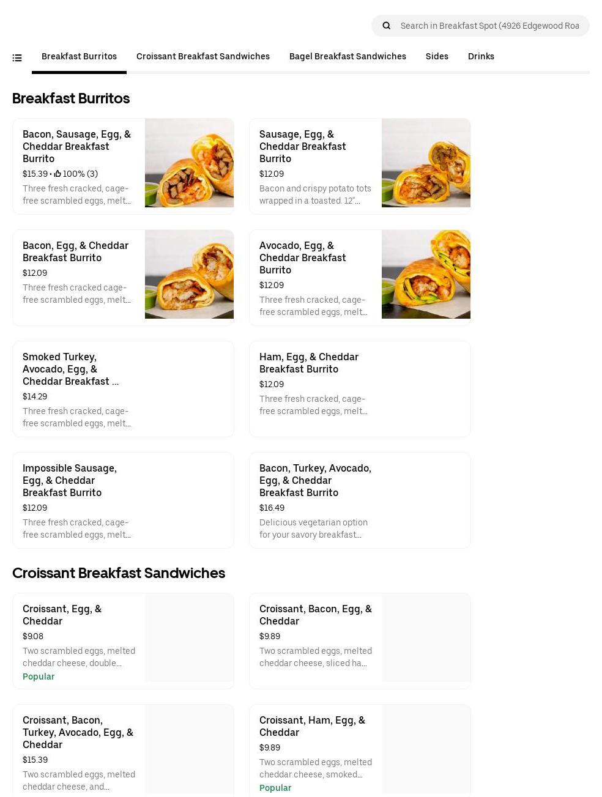Viewport: 602px width, 797px height.
Task: Open the Sides tab
Action: [x=437, y=56]
